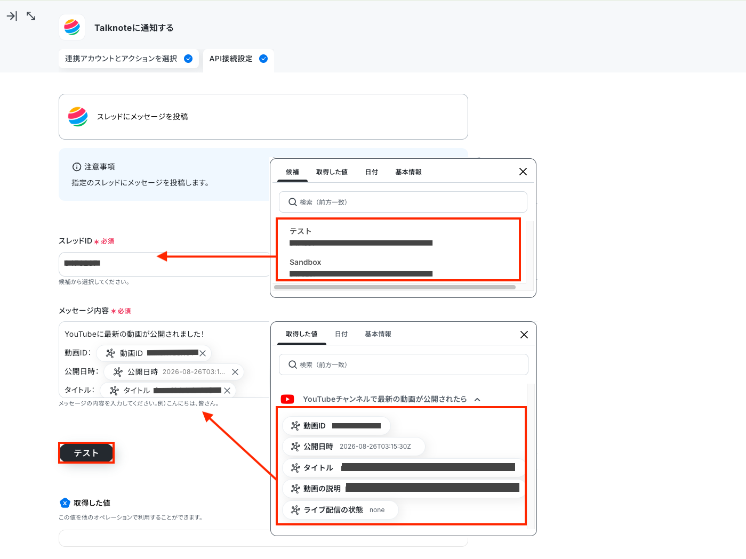Click search field in 候補 popup
This screenshot has width=746, height=559.
coord(403,202)
